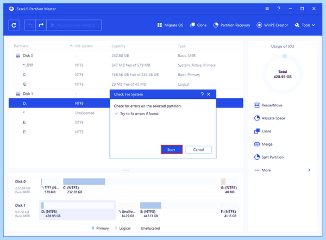326x240 pixels.
Task: Click 168.56 GB free of 232.28 GB text
Action: 135,74
